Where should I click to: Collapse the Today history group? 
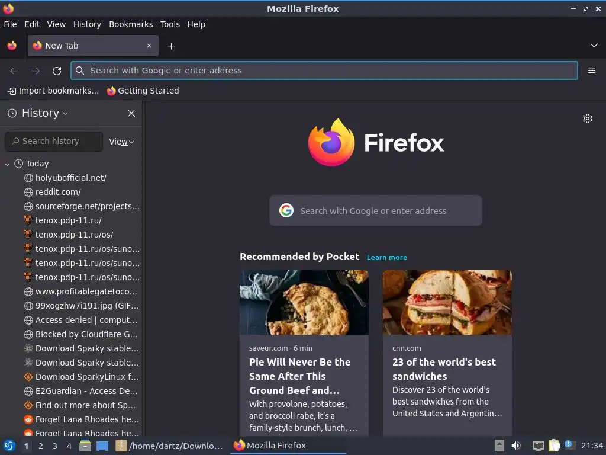pyautogui.click(x=7, y=164)
